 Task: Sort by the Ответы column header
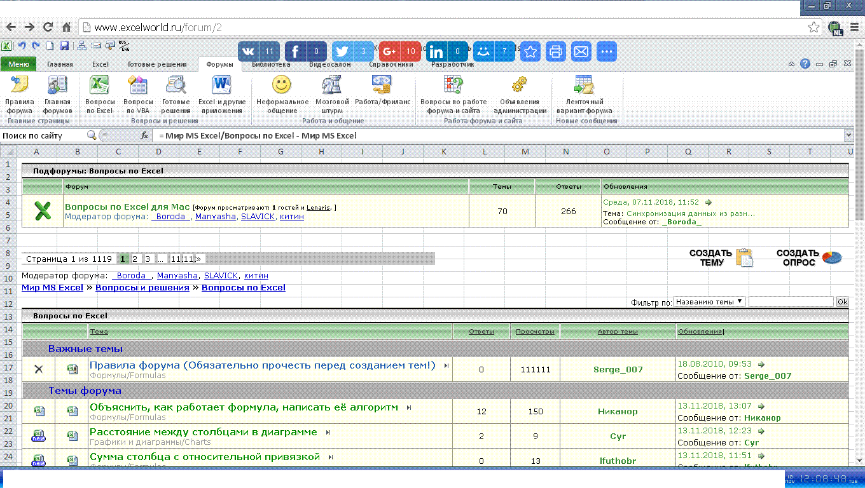[x=481, y=332]
